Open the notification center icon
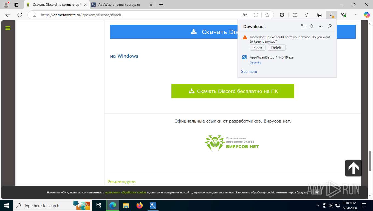The width and height of the screenshot is (373, 211). [364, 206]
